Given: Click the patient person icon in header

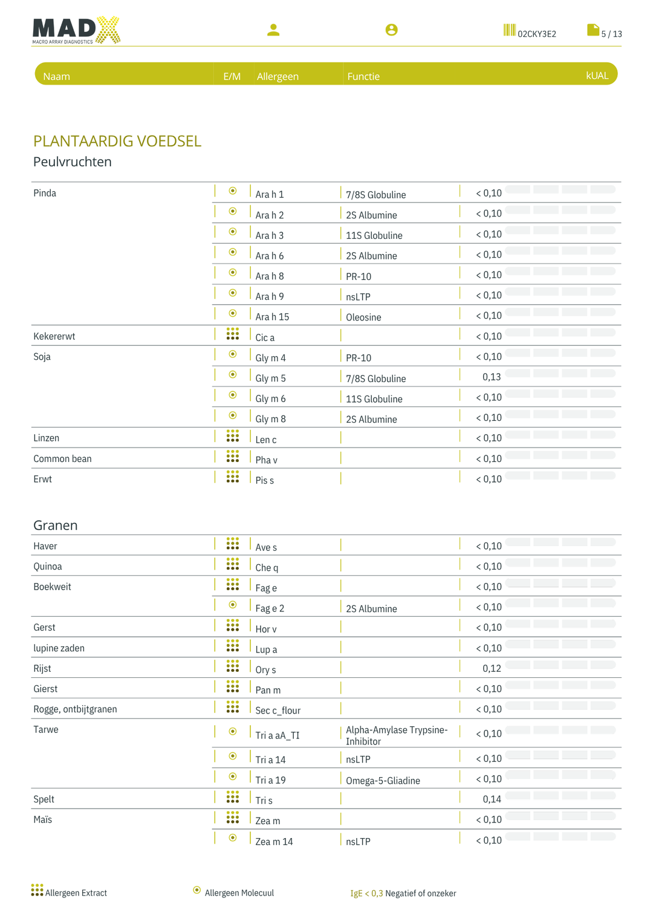Looking at the screenshot, I should [x=273, y=30].
